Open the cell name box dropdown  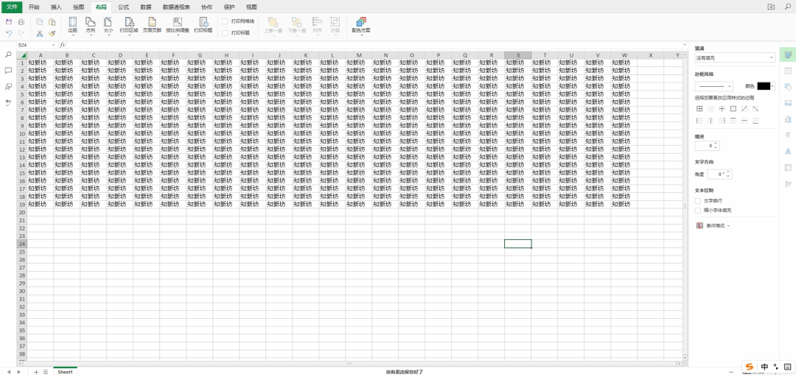[53, 45]
